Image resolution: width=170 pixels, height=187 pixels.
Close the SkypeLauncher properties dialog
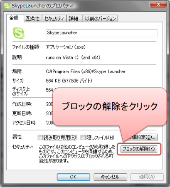(x=158, y=4)
